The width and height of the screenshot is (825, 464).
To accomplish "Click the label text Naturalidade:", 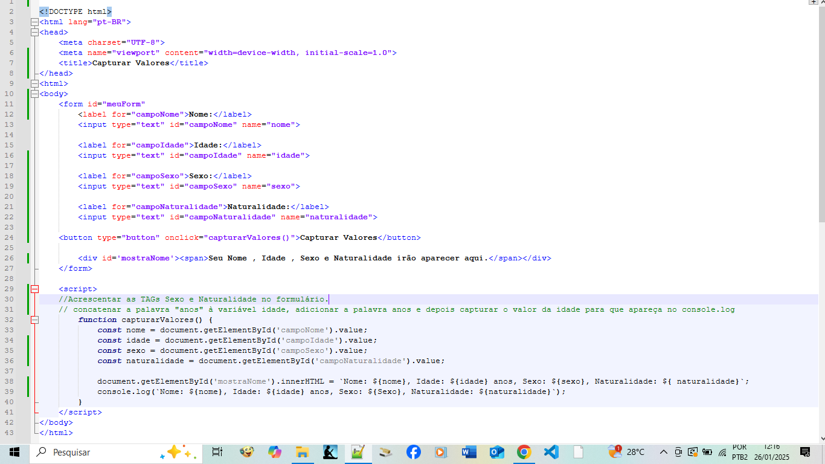I will pyautogui.click(x=259, y=207).
